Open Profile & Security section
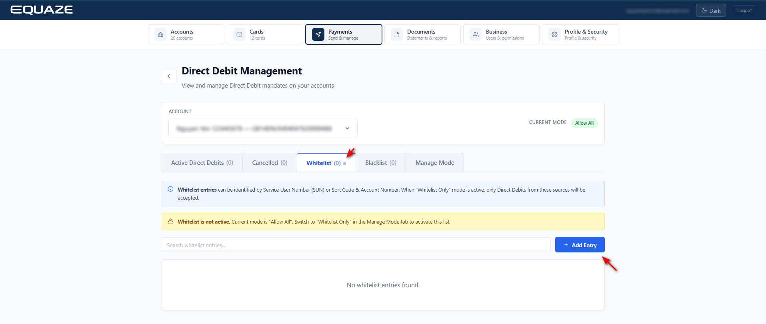Viewport: 766px width, 324px height. coord(580,34)
